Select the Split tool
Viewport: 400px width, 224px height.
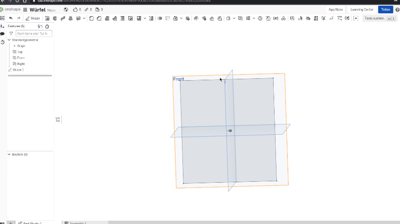(168, 18)
